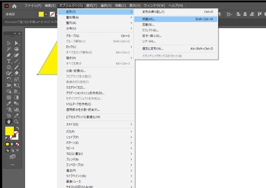The height and width of the screenshot is (188, 266).
Task: Swap fill and stroke colors arrow
Action: coord(17,128)
